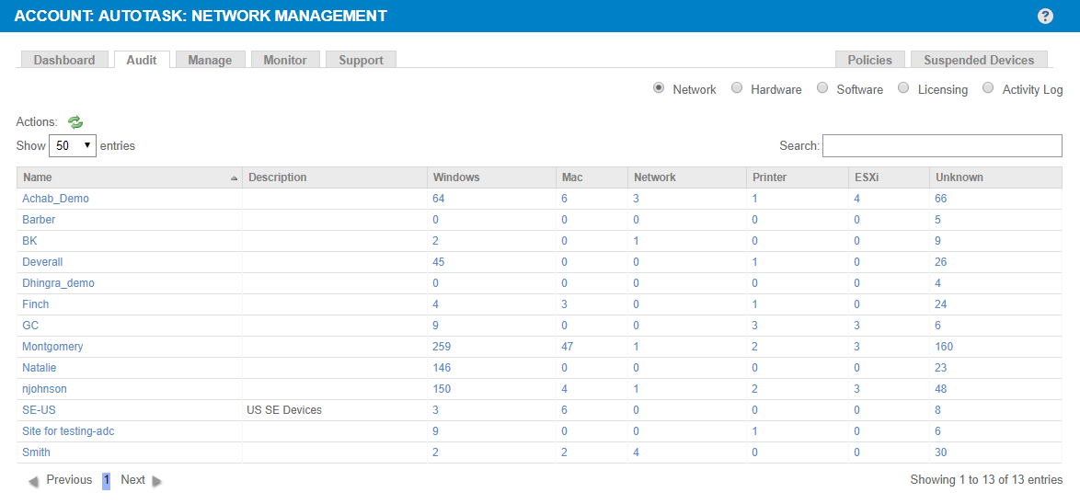1080x504 pixels.
Task: Open the Suspended Devices tab
Action: (979, 60)
